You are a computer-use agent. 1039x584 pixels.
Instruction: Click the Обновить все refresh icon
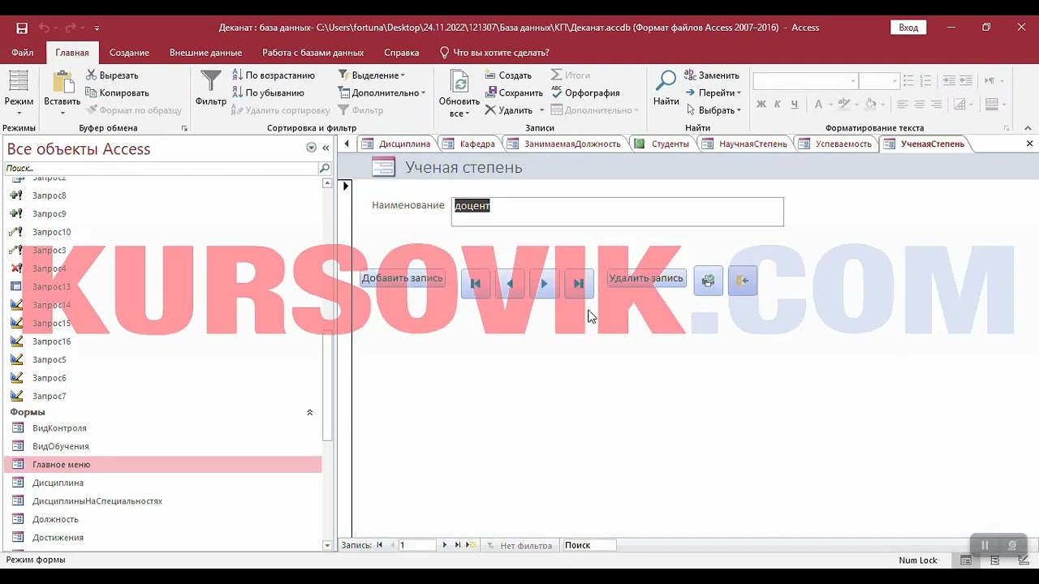click(459, 83)
